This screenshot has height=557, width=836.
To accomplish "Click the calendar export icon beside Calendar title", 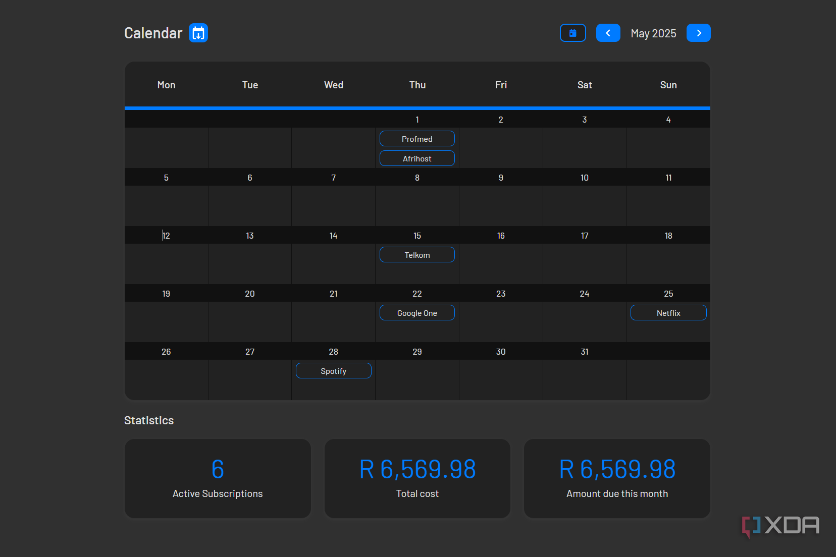I will click(x=198, y=33).
